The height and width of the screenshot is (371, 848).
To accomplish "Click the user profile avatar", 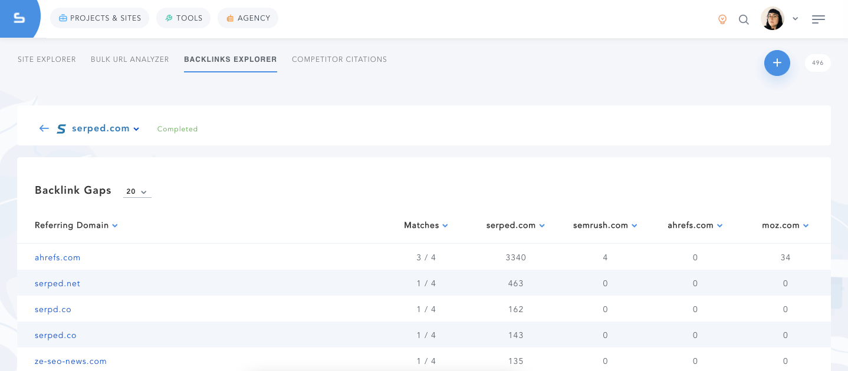I will pos(773,19).
